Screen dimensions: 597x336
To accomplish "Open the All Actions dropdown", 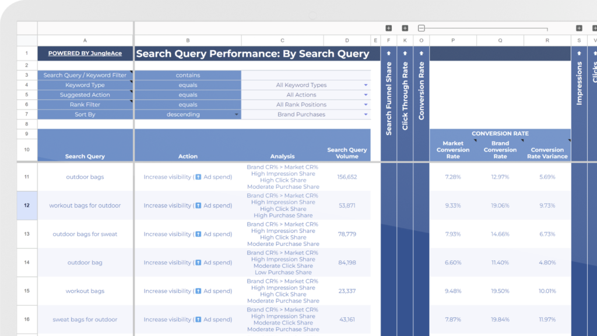I will [366, 95].
